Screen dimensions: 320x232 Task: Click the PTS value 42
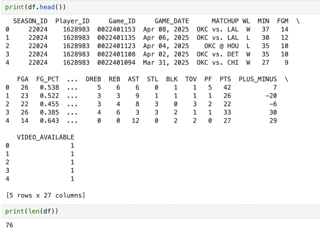(x=227, y=87)
